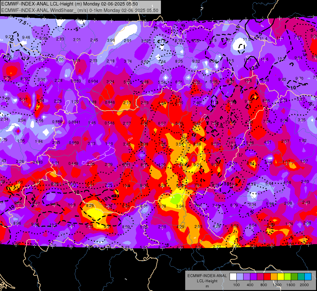Viewport: 317px width, 291px height.
Task: Click the wind shear value '6.57'
Action: (x=162, y=123)
